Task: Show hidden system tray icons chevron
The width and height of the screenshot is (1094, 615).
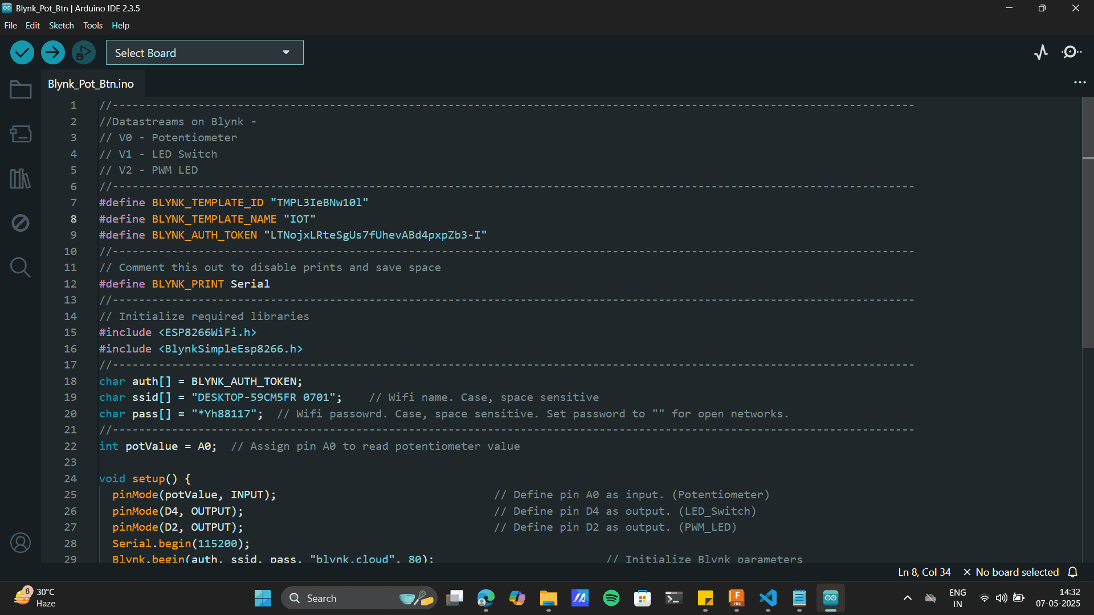Action: coord(908,598)
